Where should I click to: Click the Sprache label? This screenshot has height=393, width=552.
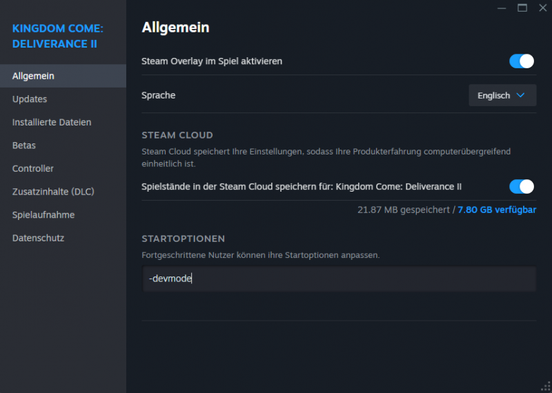[159, 95]
